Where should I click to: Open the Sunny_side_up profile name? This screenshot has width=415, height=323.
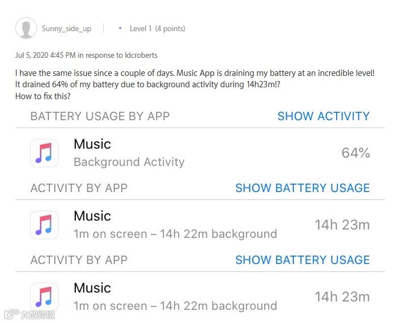click(x=66, y=29)
